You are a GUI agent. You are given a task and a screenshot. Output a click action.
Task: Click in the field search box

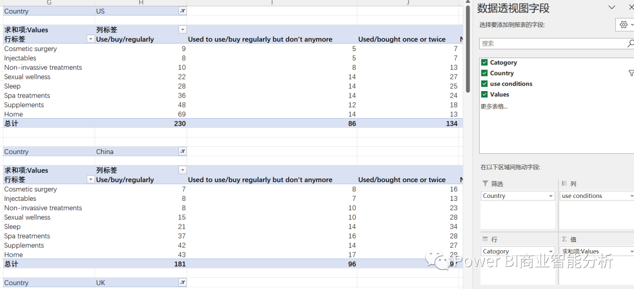[553, 43]
